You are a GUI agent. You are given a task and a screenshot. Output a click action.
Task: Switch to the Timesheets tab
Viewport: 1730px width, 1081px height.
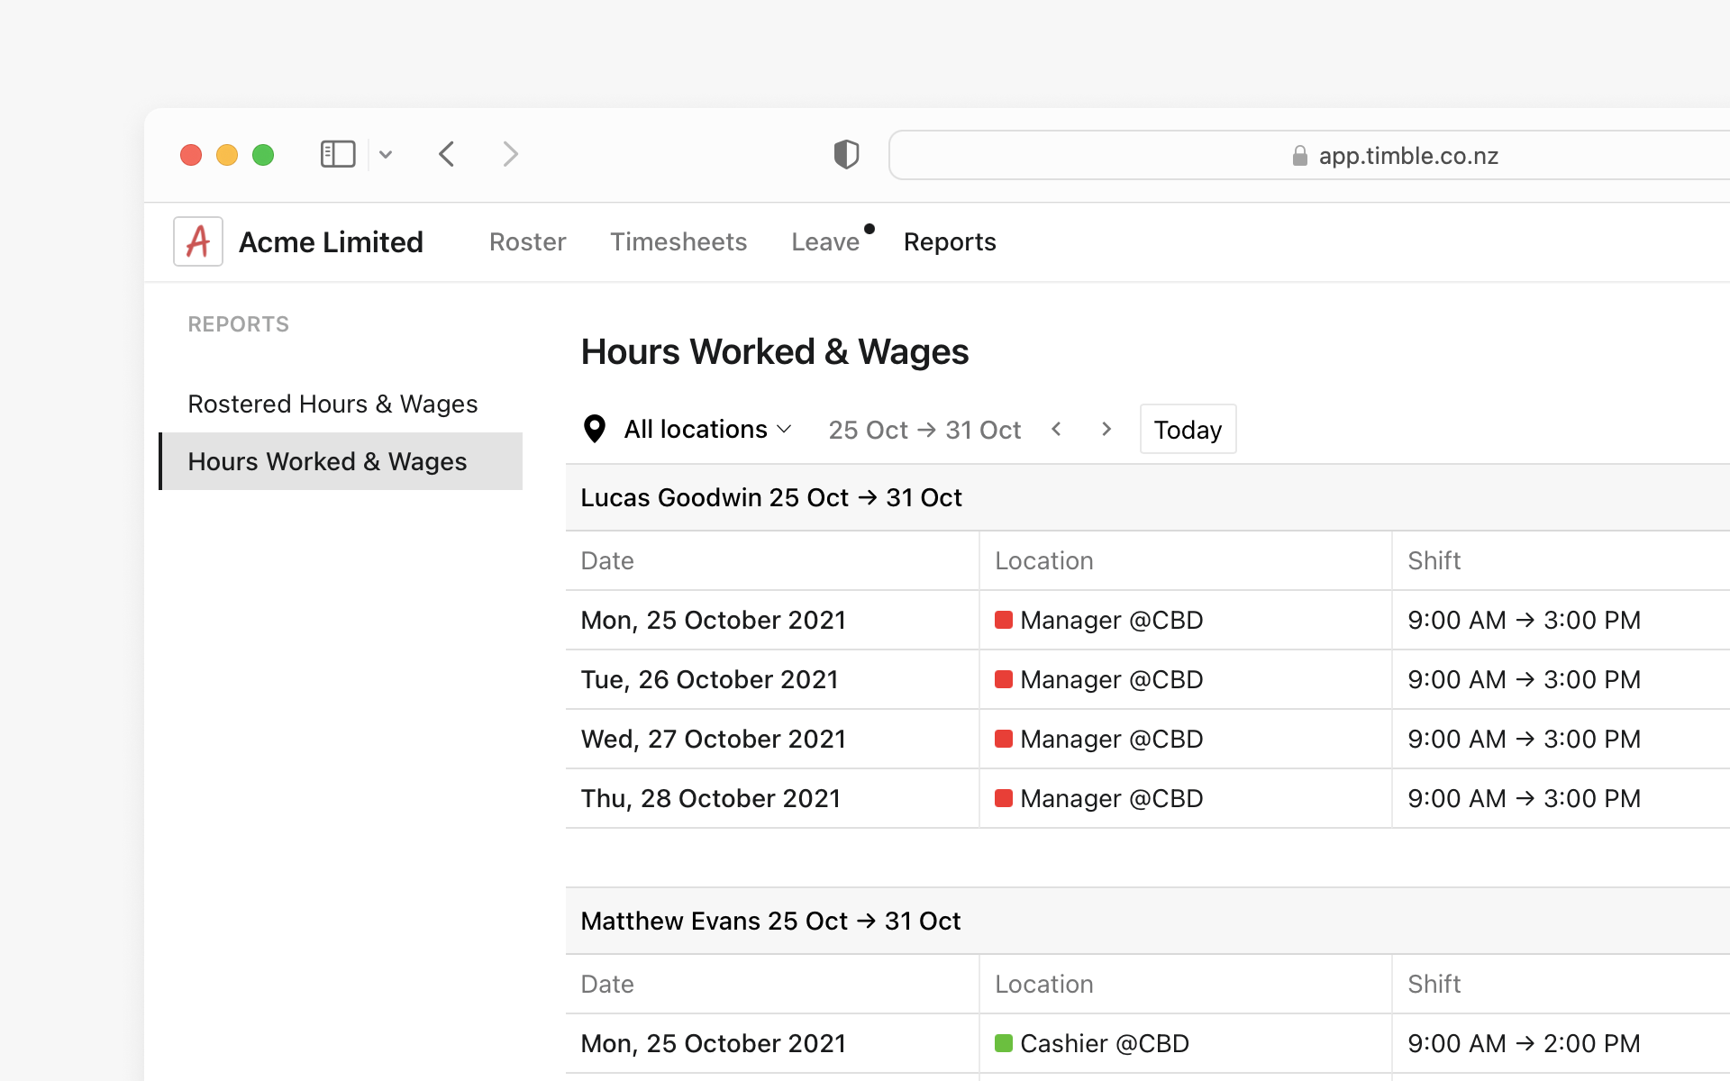(678, 241)
